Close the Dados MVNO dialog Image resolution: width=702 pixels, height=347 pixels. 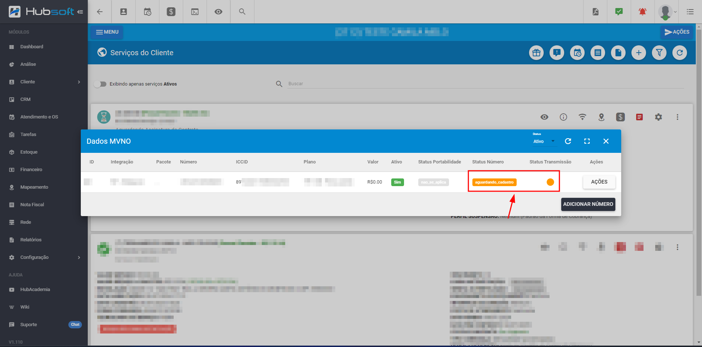coord(606,141)
